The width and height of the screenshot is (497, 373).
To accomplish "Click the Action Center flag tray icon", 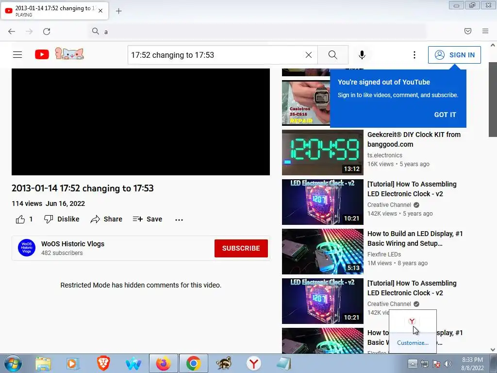I will [436, 364].
